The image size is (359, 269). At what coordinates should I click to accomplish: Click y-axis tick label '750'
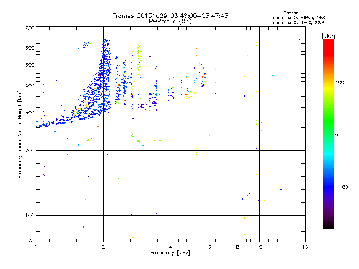coord(30,28)
